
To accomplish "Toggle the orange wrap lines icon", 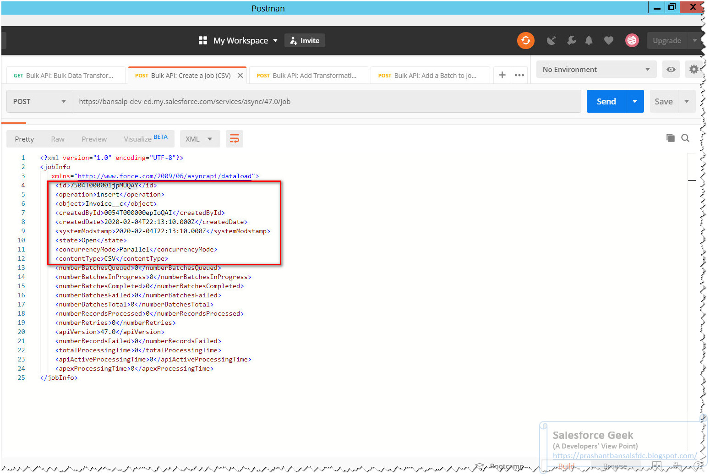I will (x=234, y=139).
